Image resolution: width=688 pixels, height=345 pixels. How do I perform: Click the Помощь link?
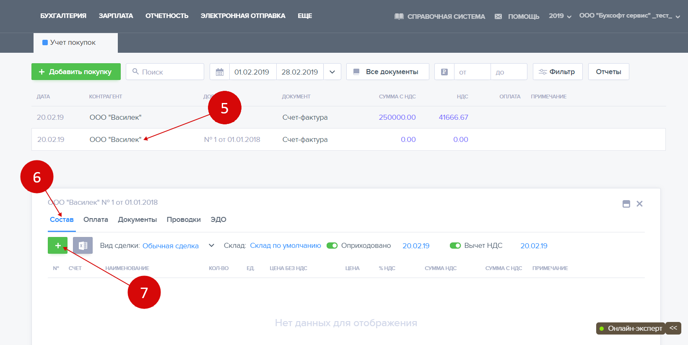tap(524, 16)
